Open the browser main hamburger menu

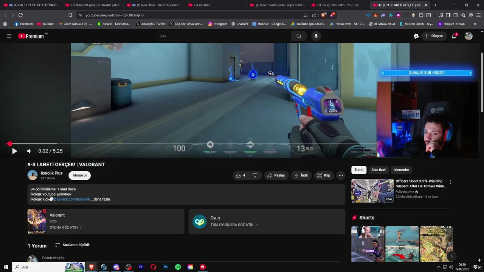coord(479,15)
